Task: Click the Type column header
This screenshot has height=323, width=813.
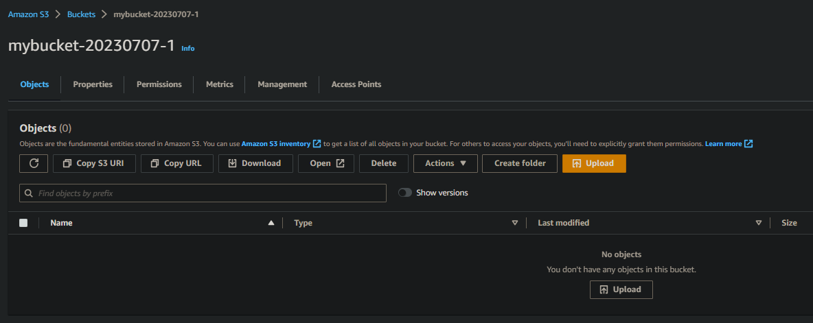Action: [303, 223]
